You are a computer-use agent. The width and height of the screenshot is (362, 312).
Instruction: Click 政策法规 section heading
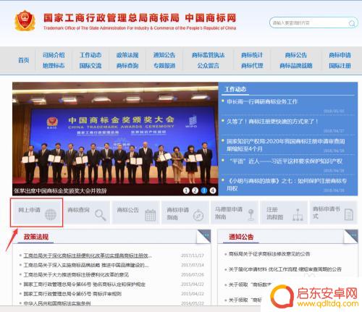point(36,237)
